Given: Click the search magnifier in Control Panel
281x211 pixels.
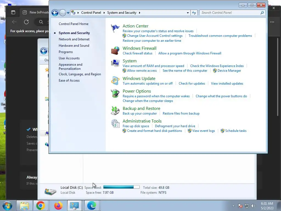Looking at the screenshot, I should tap(262, 13).
